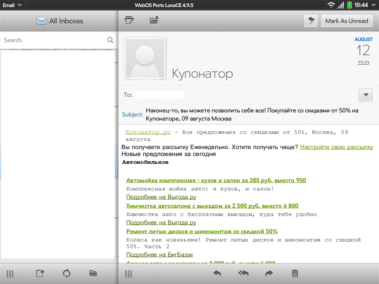Refresh the mailbox with sync icon
The width and height of the screenshot is (379, 284).
pos(67,274)
